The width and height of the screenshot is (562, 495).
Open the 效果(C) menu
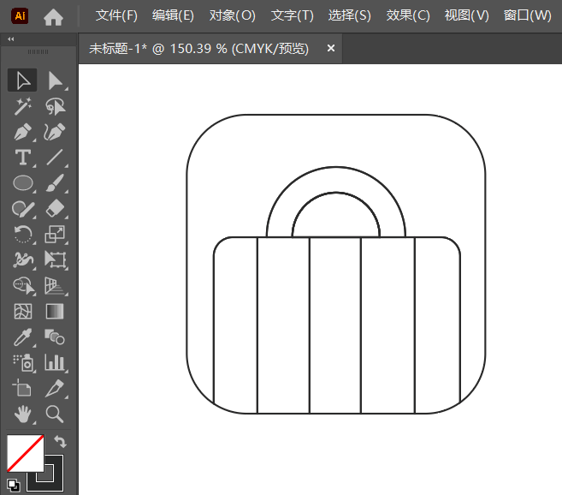(408, 16)
